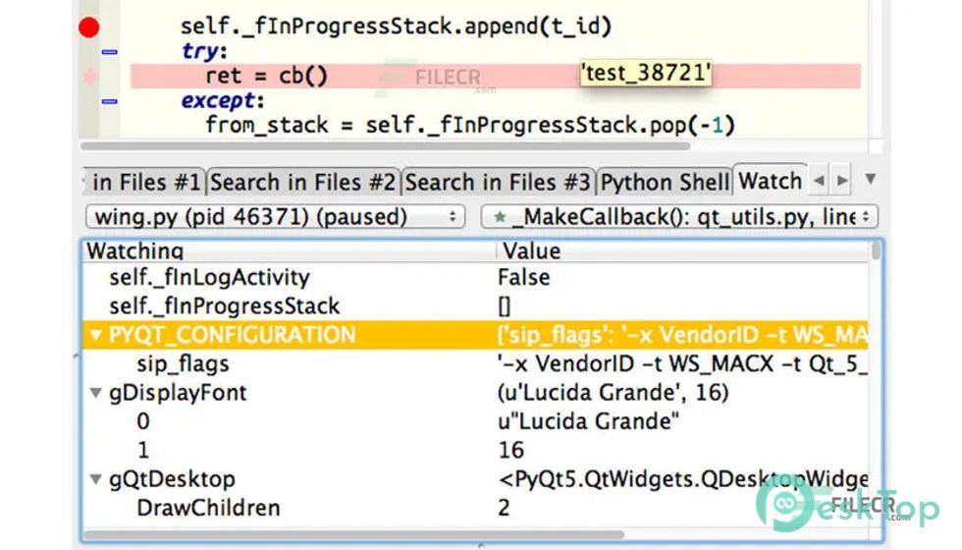This screenshot has height=550, width=962.
Task: Click the red breakpoint dot in the gutter
Action: click(x=89, y=27)
